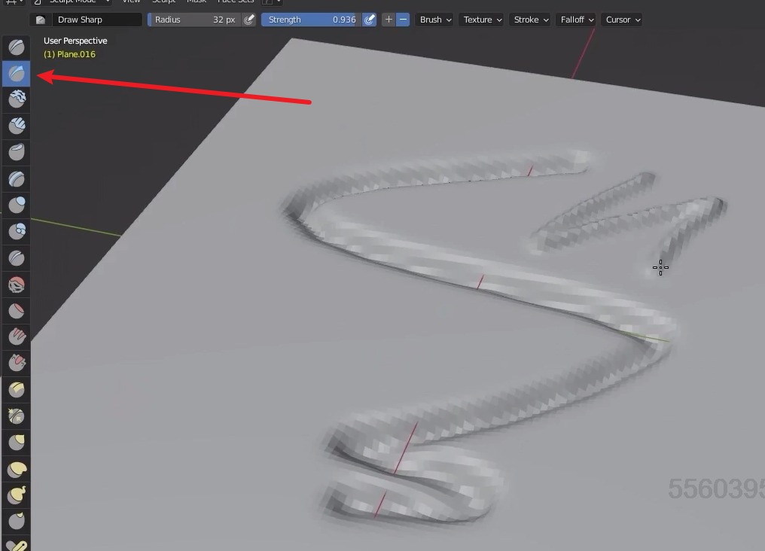
Task: Select the Snake Hook brush
Action: pyautogui.click(x=17, y=495)
